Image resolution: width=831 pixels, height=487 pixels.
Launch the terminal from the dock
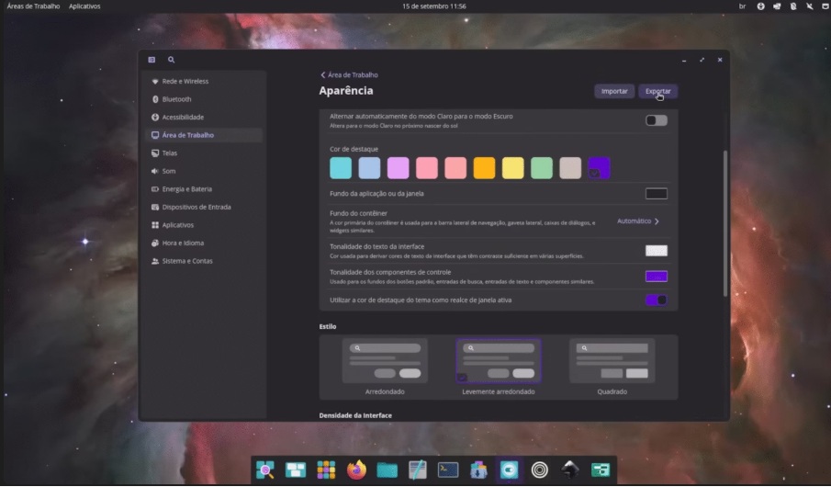[448, 470]
